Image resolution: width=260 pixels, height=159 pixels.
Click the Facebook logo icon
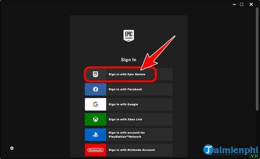tap(95, 89)
